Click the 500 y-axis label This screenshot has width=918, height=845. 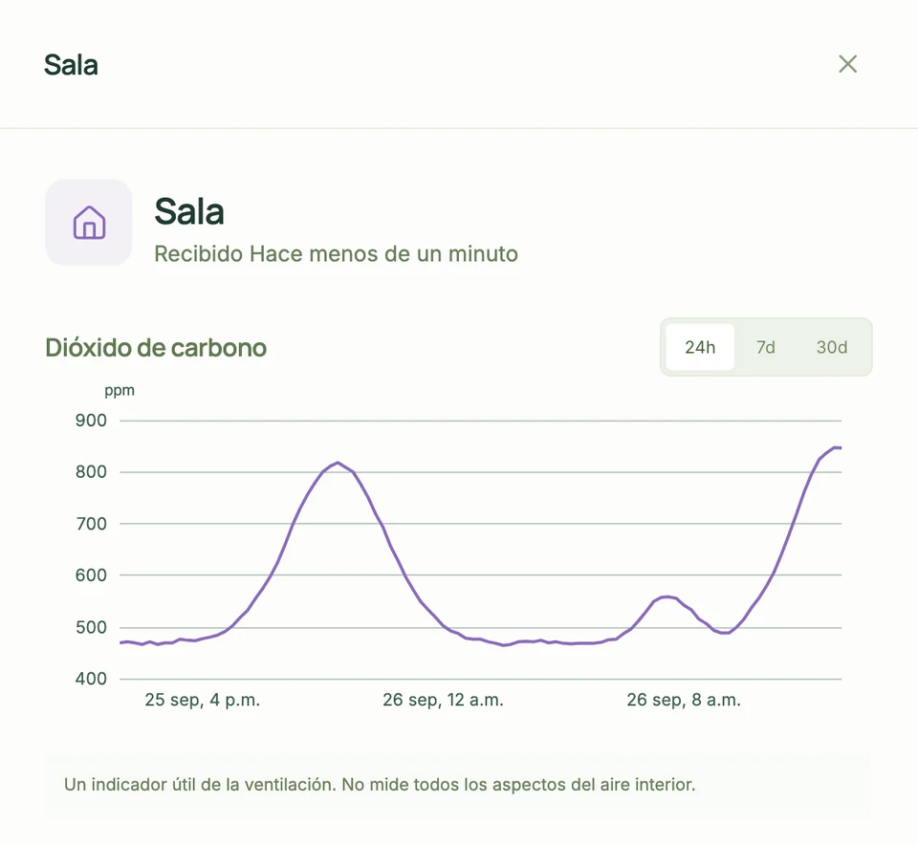tap(91, 627)
